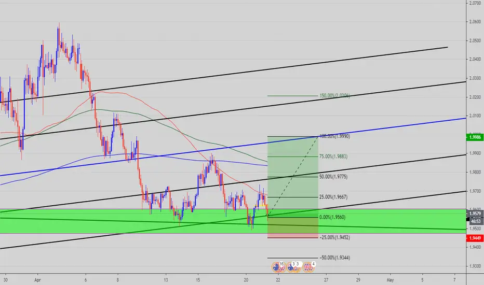This screenshot has height=285, width=484.
Task: Click the 1.9300 value on price scale
Action: tap(475, 266)
